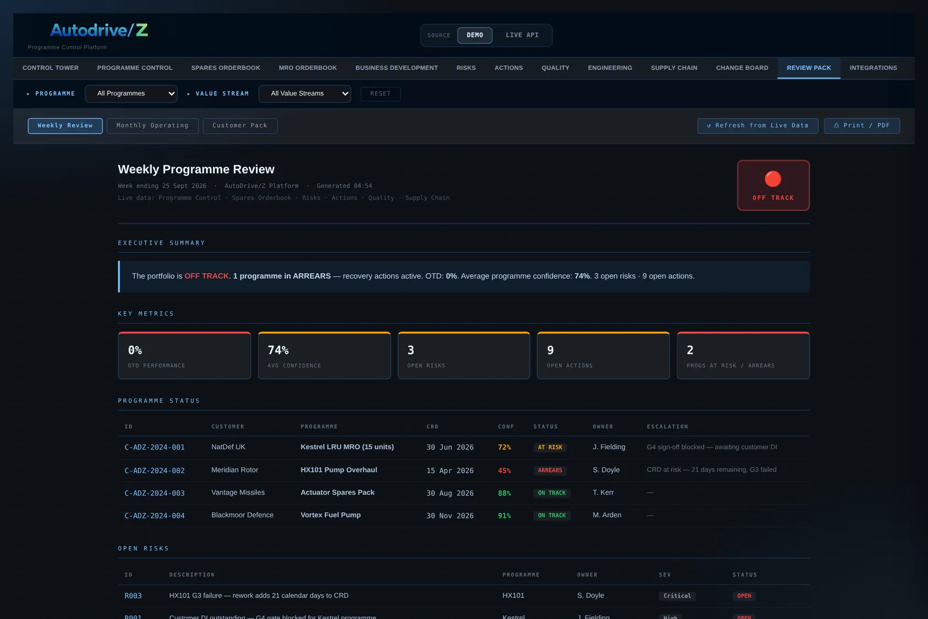This screenshot has height=619, width=928.
Task: Go to the Spares Orderbook tab
Action: (x=225, y=68)
